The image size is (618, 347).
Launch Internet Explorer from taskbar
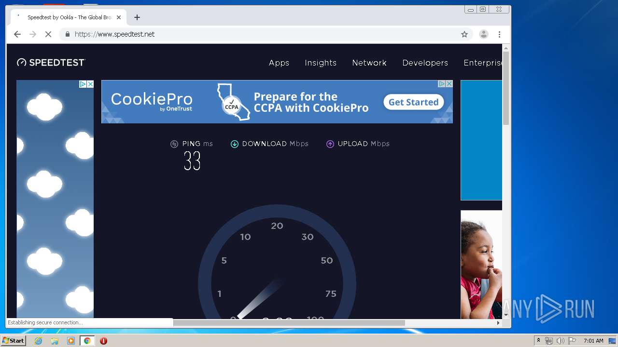(x=38, y=341)
